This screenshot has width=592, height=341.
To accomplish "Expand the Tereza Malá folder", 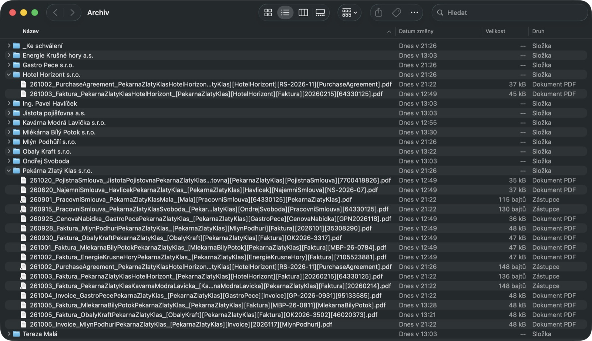I will 9,334.
